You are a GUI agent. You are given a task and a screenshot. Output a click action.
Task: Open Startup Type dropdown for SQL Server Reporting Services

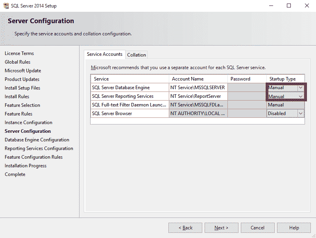pos(300,96)
